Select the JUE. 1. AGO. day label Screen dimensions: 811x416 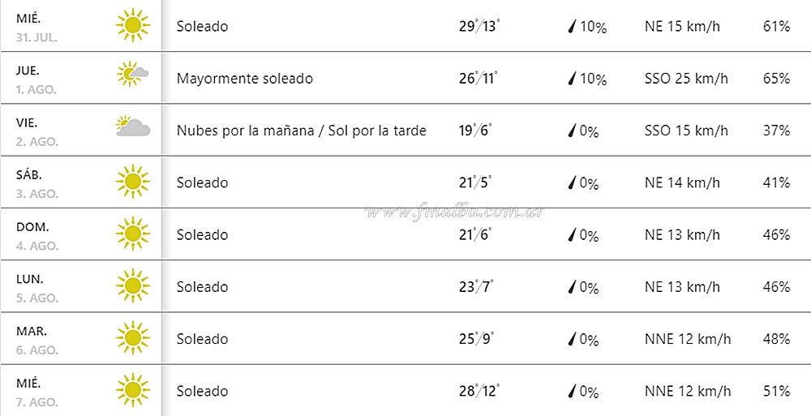(36, 79)
